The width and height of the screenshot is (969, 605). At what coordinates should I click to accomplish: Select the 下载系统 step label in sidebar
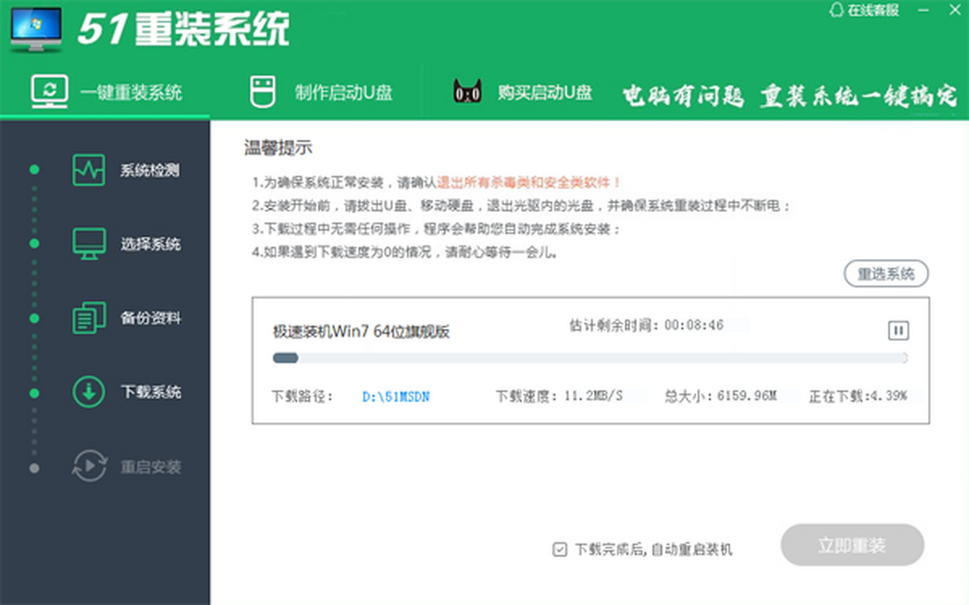(151, 393)
